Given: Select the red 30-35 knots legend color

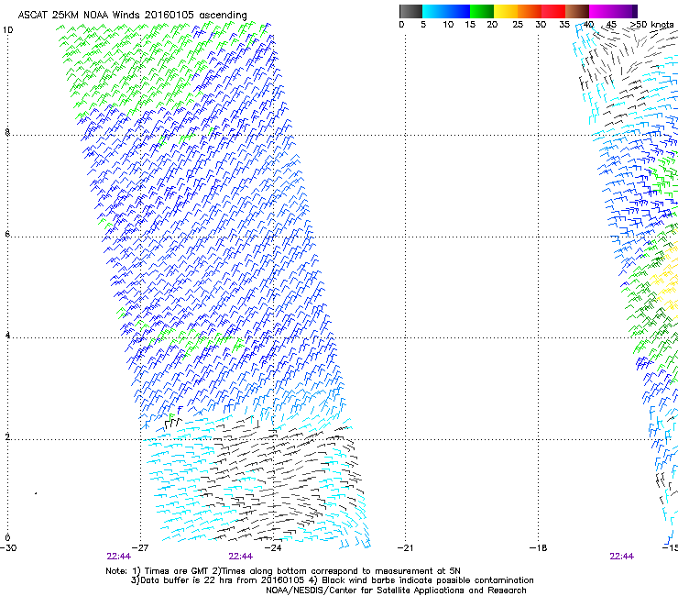Looking at the screenshot, I should tap(553, 11).
